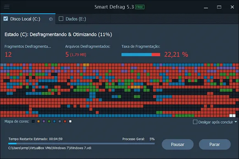
Task: Maximize the Smart Defrag window
Action: click(x=219, y=7)
